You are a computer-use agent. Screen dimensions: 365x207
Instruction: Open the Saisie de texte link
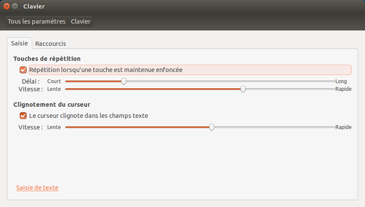coord(37,188)
